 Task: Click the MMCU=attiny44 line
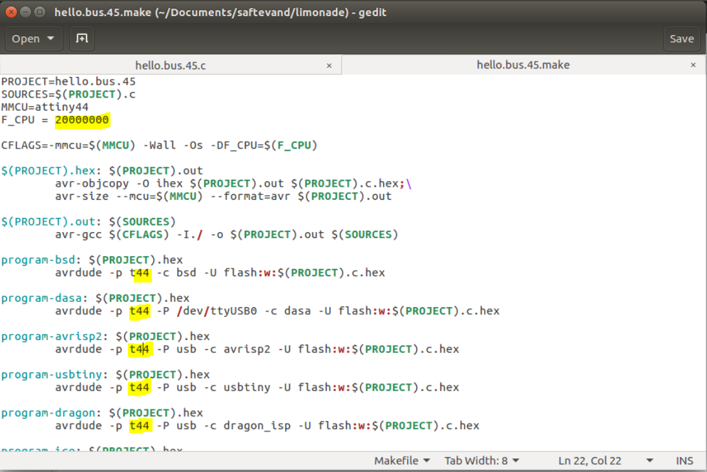coord(45,107)
